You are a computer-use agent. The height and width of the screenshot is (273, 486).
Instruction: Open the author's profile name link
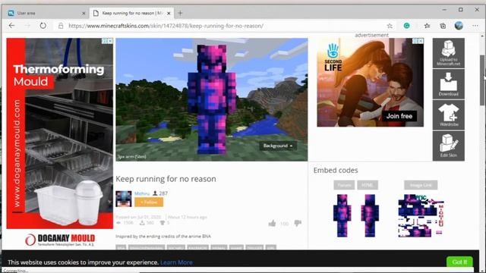pyautogui.click(x=142, y=193)
